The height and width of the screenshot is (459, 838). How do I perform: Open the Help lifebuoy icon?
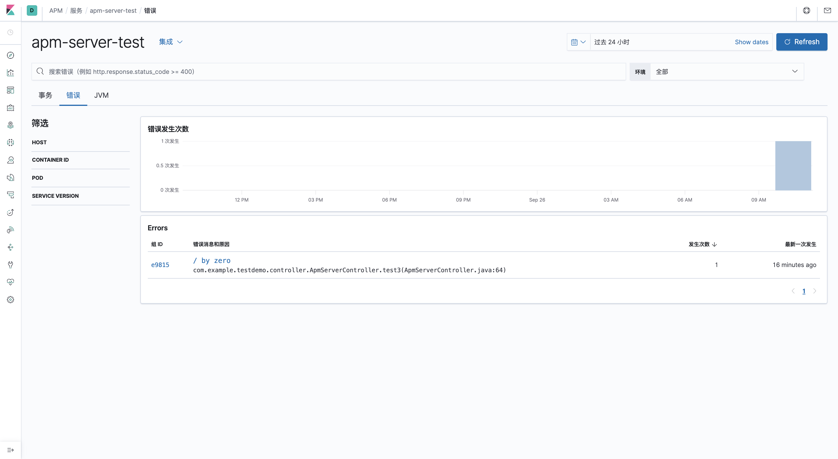(x=807, y=10)
